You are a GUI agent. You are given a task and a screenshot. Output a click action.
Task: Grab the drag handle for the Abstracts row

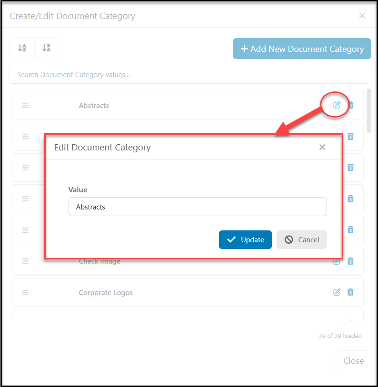(x=25, y=105)
